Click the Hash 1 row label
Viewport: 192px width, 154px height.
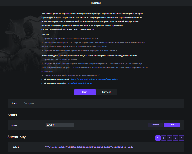pos(15,147)
